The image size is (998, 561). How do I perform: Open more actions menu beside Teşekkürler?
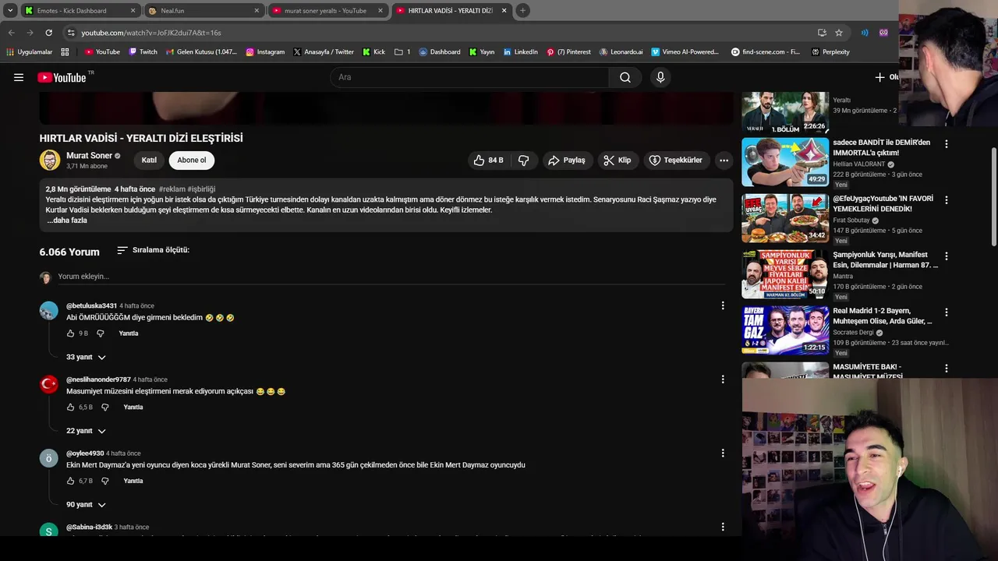(724, 160)
